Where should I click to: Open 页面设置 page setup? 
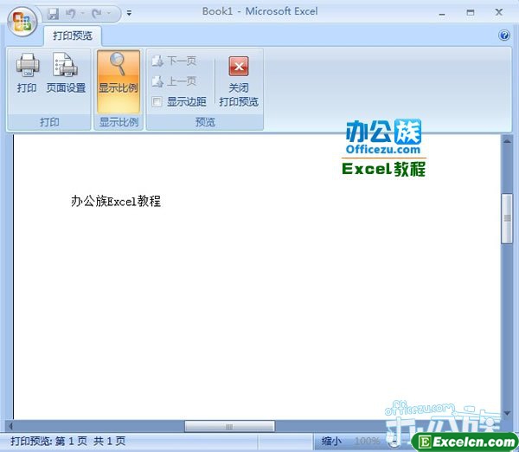[x=66, y=74]
